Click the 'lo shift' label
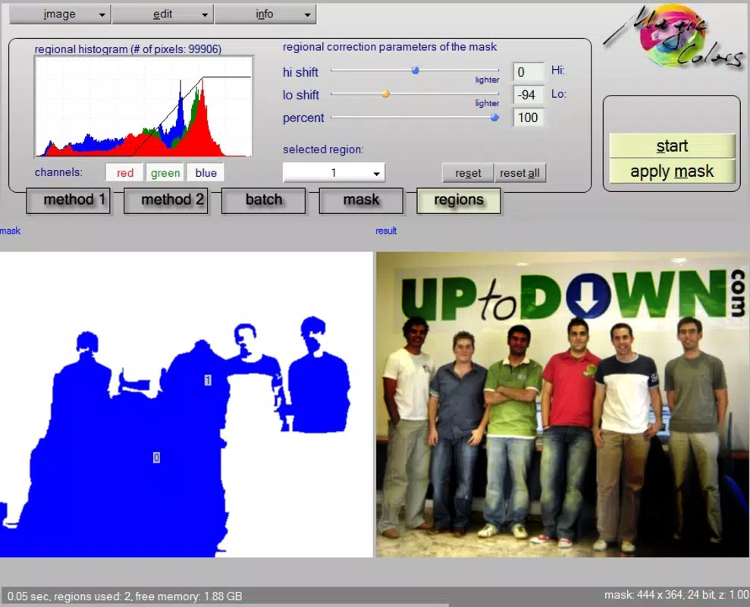Screen dimensions: 750x607 pyautogui.click(x=301, y=96)
